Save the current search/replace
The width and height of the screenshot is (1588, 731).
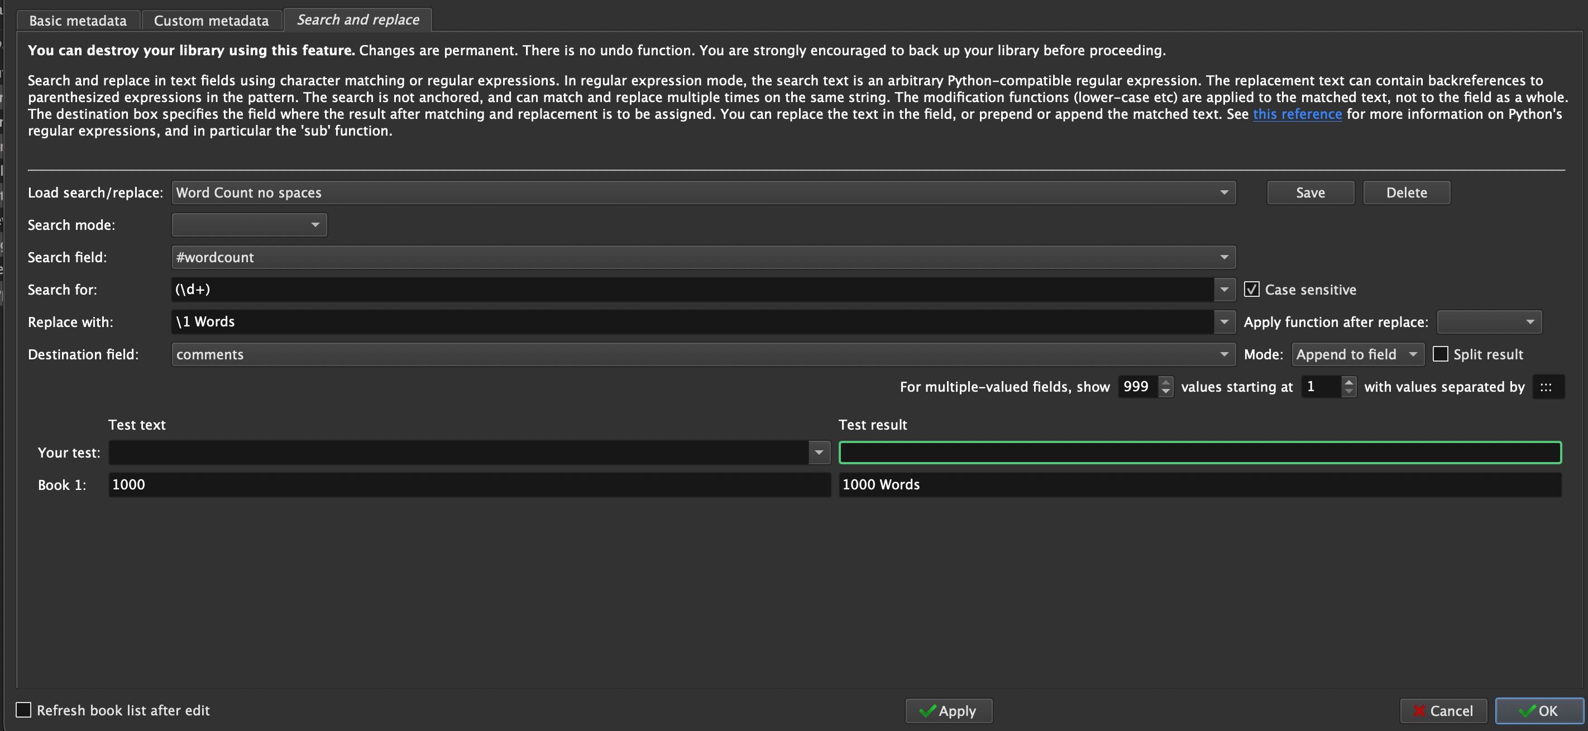[x=1310, y=193]
